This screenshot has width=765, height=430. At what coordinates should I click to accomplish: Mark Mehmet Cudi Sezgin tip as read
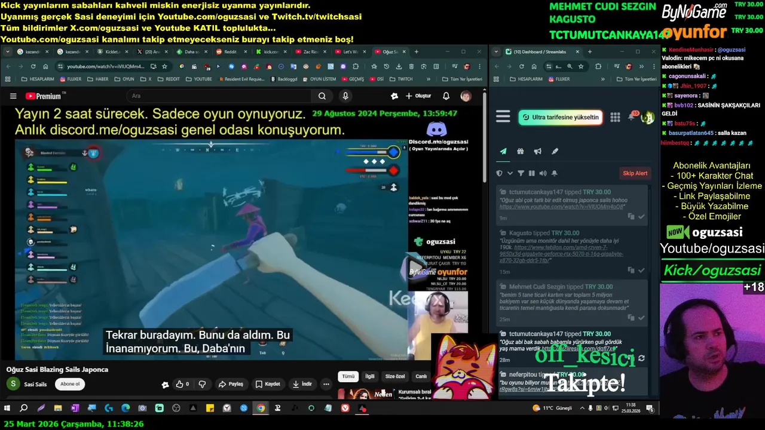(x=641, y=318)
